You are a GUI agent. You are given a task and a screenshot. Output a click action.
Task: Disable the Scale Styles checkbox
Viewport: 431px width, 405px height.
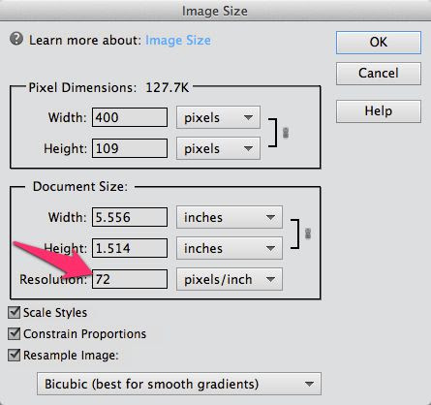click(15, 312)
